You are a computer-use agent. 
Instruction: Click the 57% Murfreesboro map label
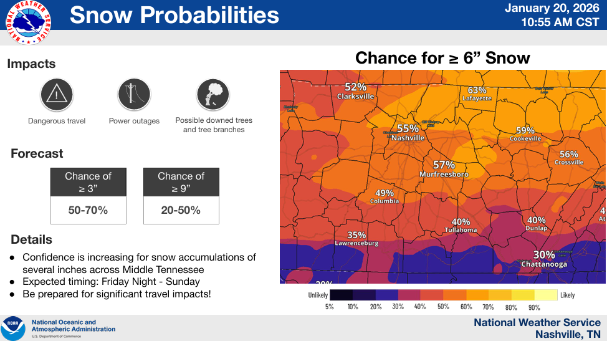pyautogui.click(x=444, y=169)
